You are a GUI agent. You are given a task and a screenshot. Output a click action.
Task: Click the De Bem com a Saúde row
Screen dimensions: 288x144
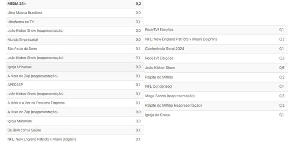pos(75,130)
